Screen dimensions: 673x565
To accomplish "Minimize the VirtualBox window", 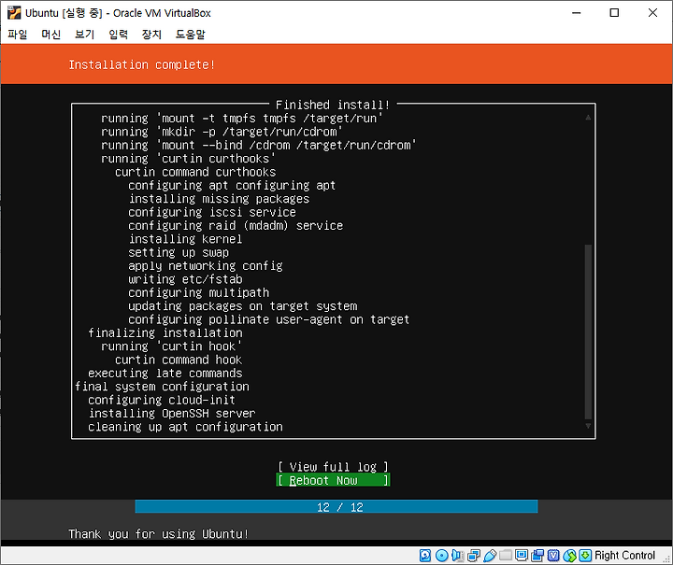I will pyautogui.click(x=577, y=13).
